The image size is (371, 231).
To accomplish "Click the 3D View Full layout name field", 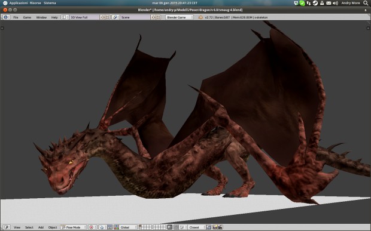I will [84, 17].
